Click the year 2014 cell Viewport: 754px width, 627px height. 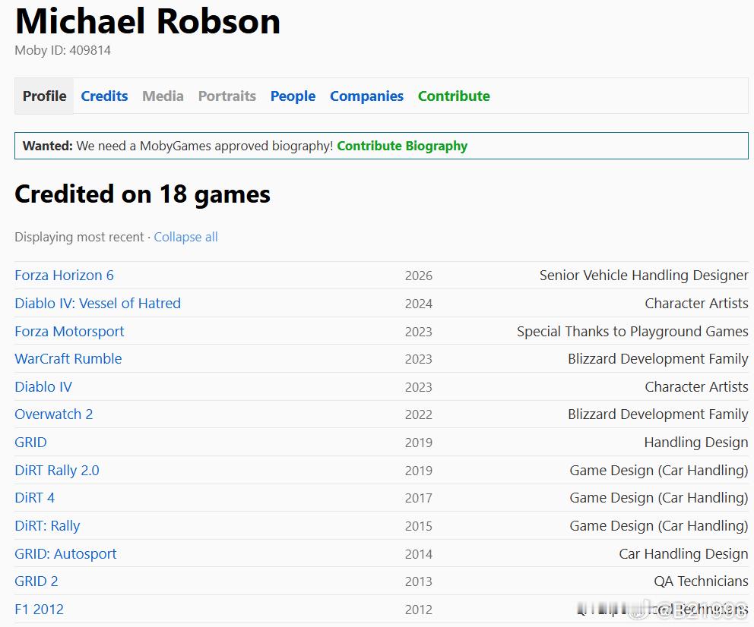point(418,553)
